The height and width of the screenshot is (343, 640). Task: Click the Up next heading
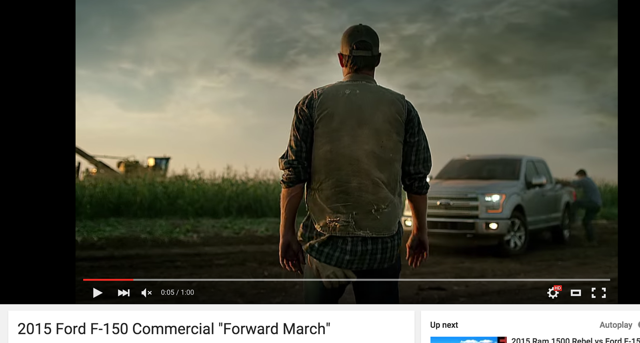[x=444, y=325]
